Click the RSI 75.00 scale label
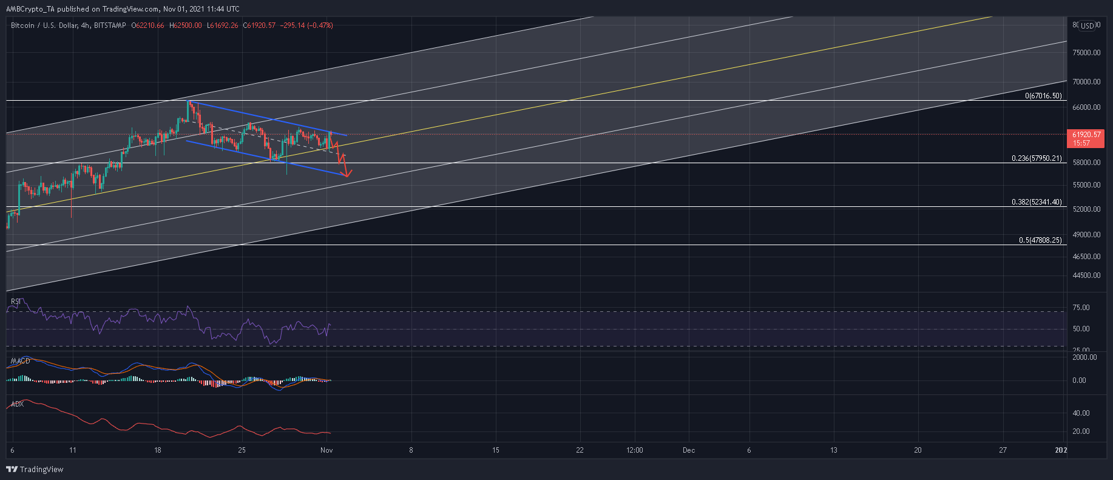Image resolution: width=1113 pixels, height=480 pixels. click(x=1081, y=308)
